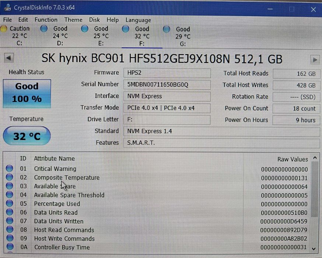Click status orb for Data Units Written row
This screenshot has height=258, width=322.
tap(10, 221)
